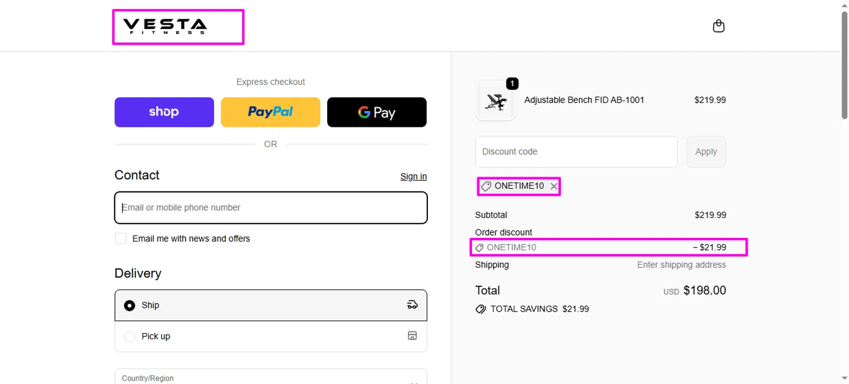Click the tag icon on the order discount line
The height and width of the screenshot is (384, 849).
(479, 248)
